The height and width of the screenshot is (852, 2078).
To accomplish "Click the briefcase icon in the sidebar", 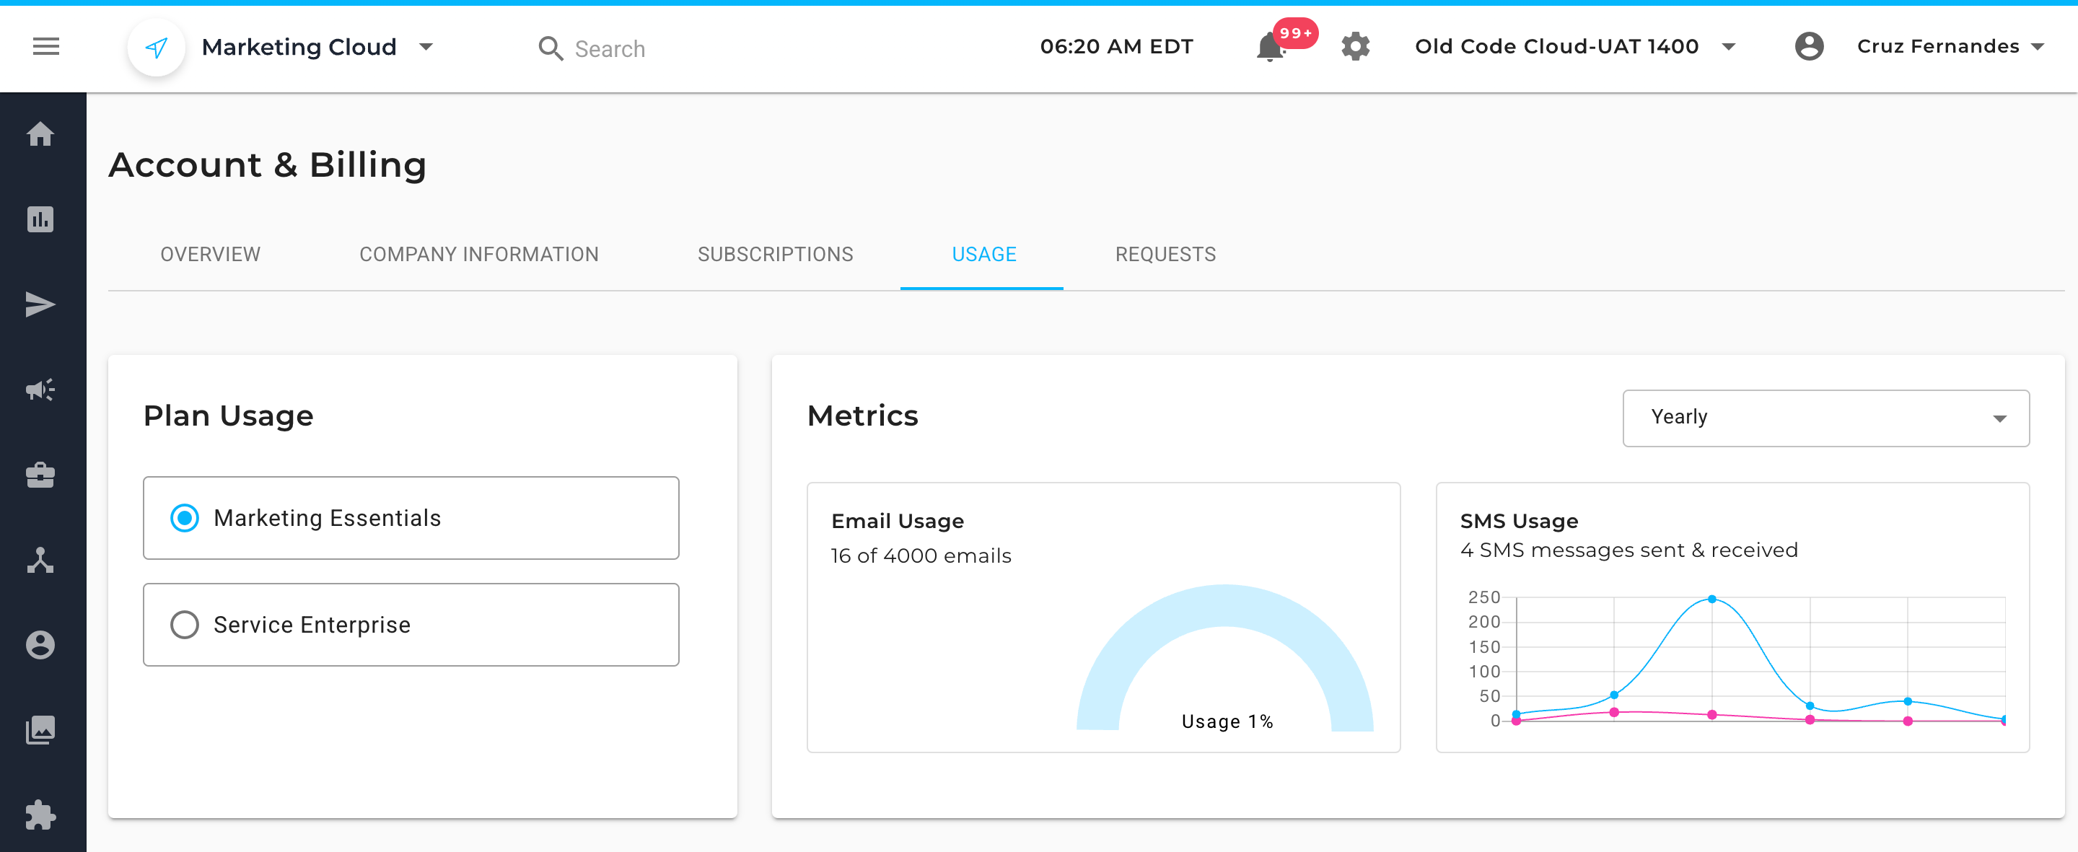I will pos(40,475).
